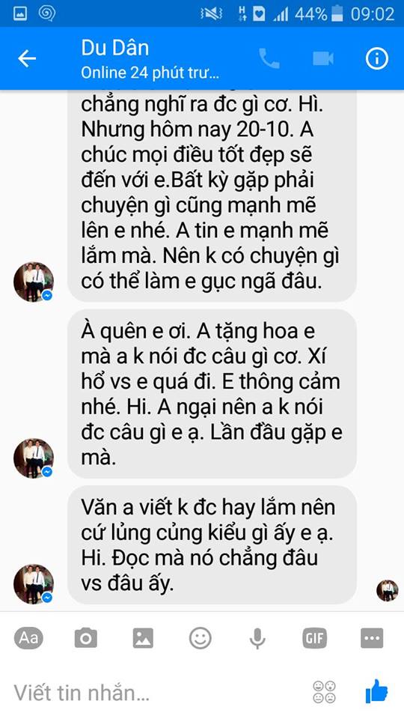Screen dimensions: 404x719
Task: Open more options via the three-dots icon
Action: [x=372, y=638]
